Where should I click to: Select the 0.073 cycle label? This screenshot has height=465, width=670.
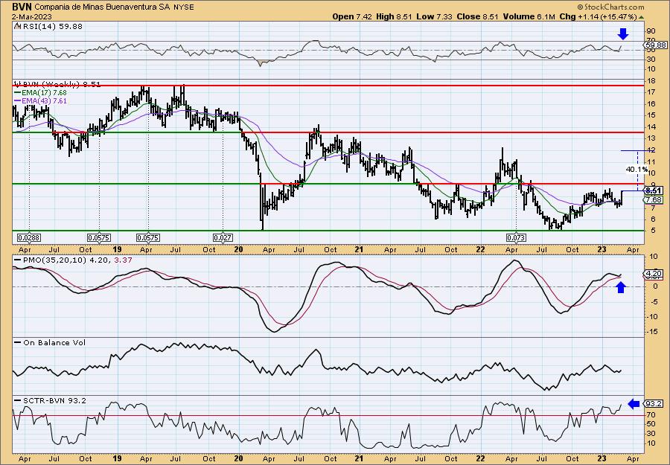516,237
